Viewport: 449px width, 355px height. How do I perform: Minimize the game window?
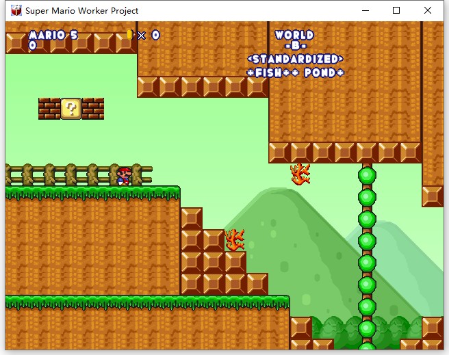(365, 10)
